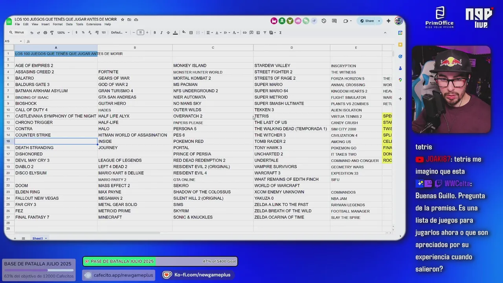Open the Extensions menu
The width and height of the screenshot is (503, 283).
[94, 24]
